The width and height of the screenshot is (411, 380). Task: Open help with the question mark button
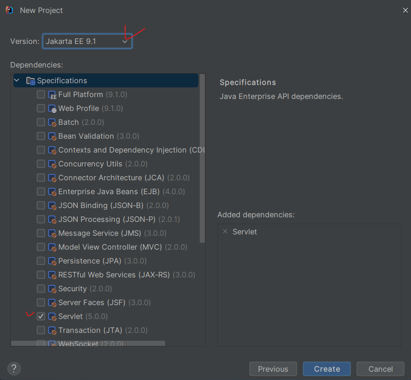point(14,368)
